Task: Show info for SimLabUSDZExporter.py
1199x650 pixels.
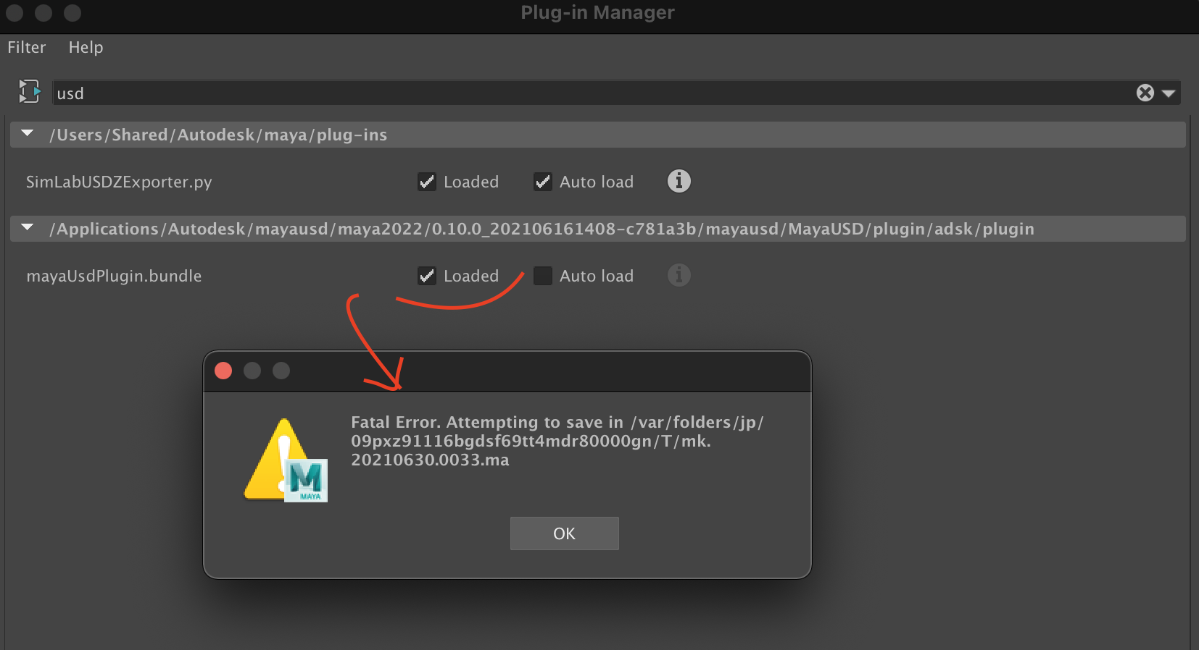Action: click(679, 181)
